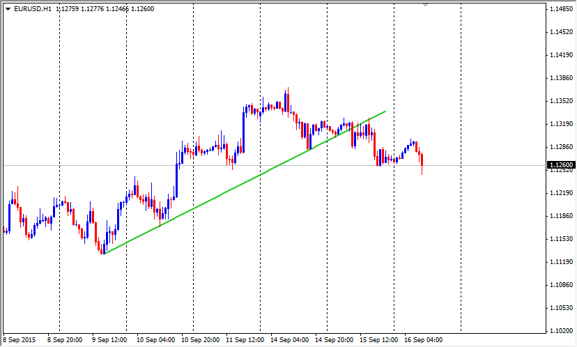This screenshot has height=347, width=577.
Task: Click price level 1.10530 on the axis
Action: click(x=561, y=307)
